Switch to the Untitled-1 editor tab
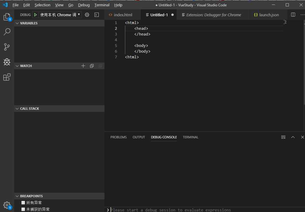Image resolution: width=305 pixels, height=212 pixels. coord(159,15)
